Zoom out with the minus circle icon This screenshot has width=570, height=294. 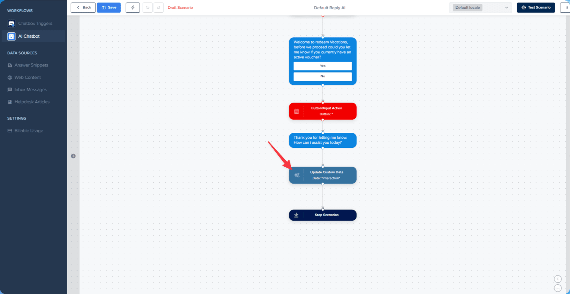click(558, 288)
